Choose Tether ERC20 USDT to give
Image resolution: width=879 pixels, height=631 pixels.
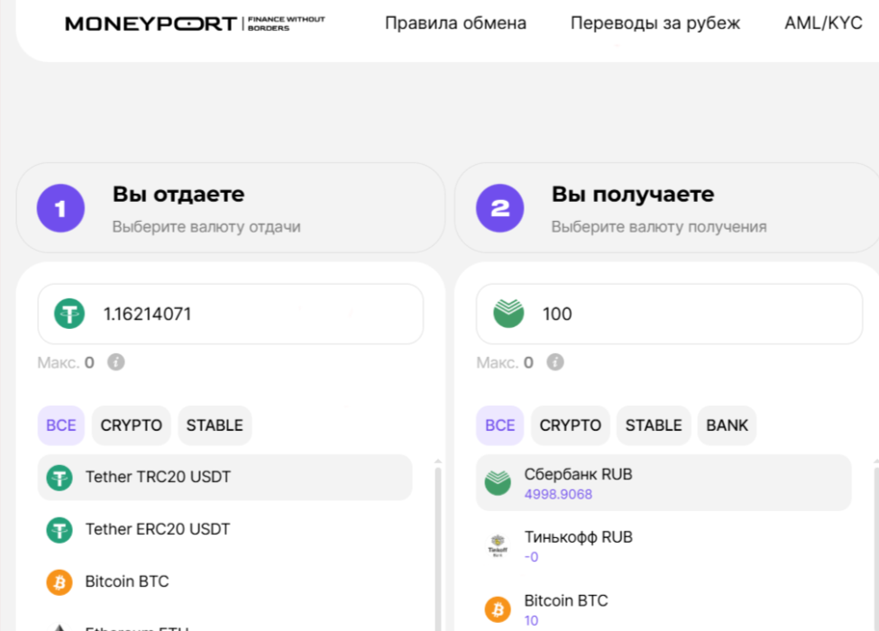[x=224, y=529]
